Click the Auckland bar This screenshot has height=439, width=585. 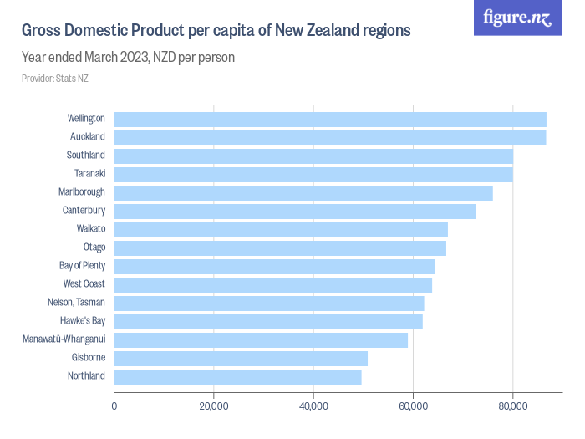329,137
